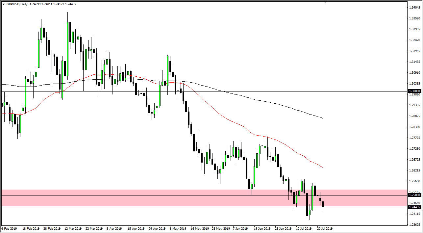Select the 10 Jul 2019 axis label

click(x=304, y=228)
